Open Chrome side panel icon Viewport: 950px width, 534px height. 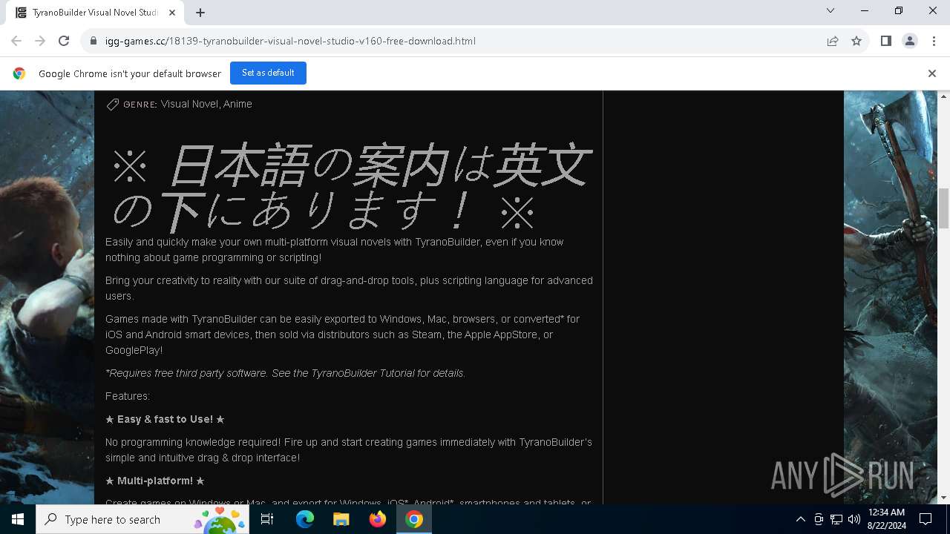point(885,41)
